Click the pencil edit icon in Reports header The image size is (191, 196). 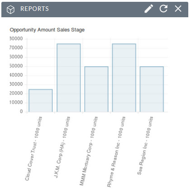point(149,9)
